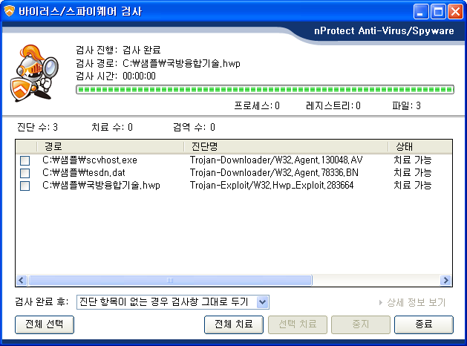Click the dropdown arrow next to 그대로 두기
This screenshot has width=467, height=346.
(262, 302)
